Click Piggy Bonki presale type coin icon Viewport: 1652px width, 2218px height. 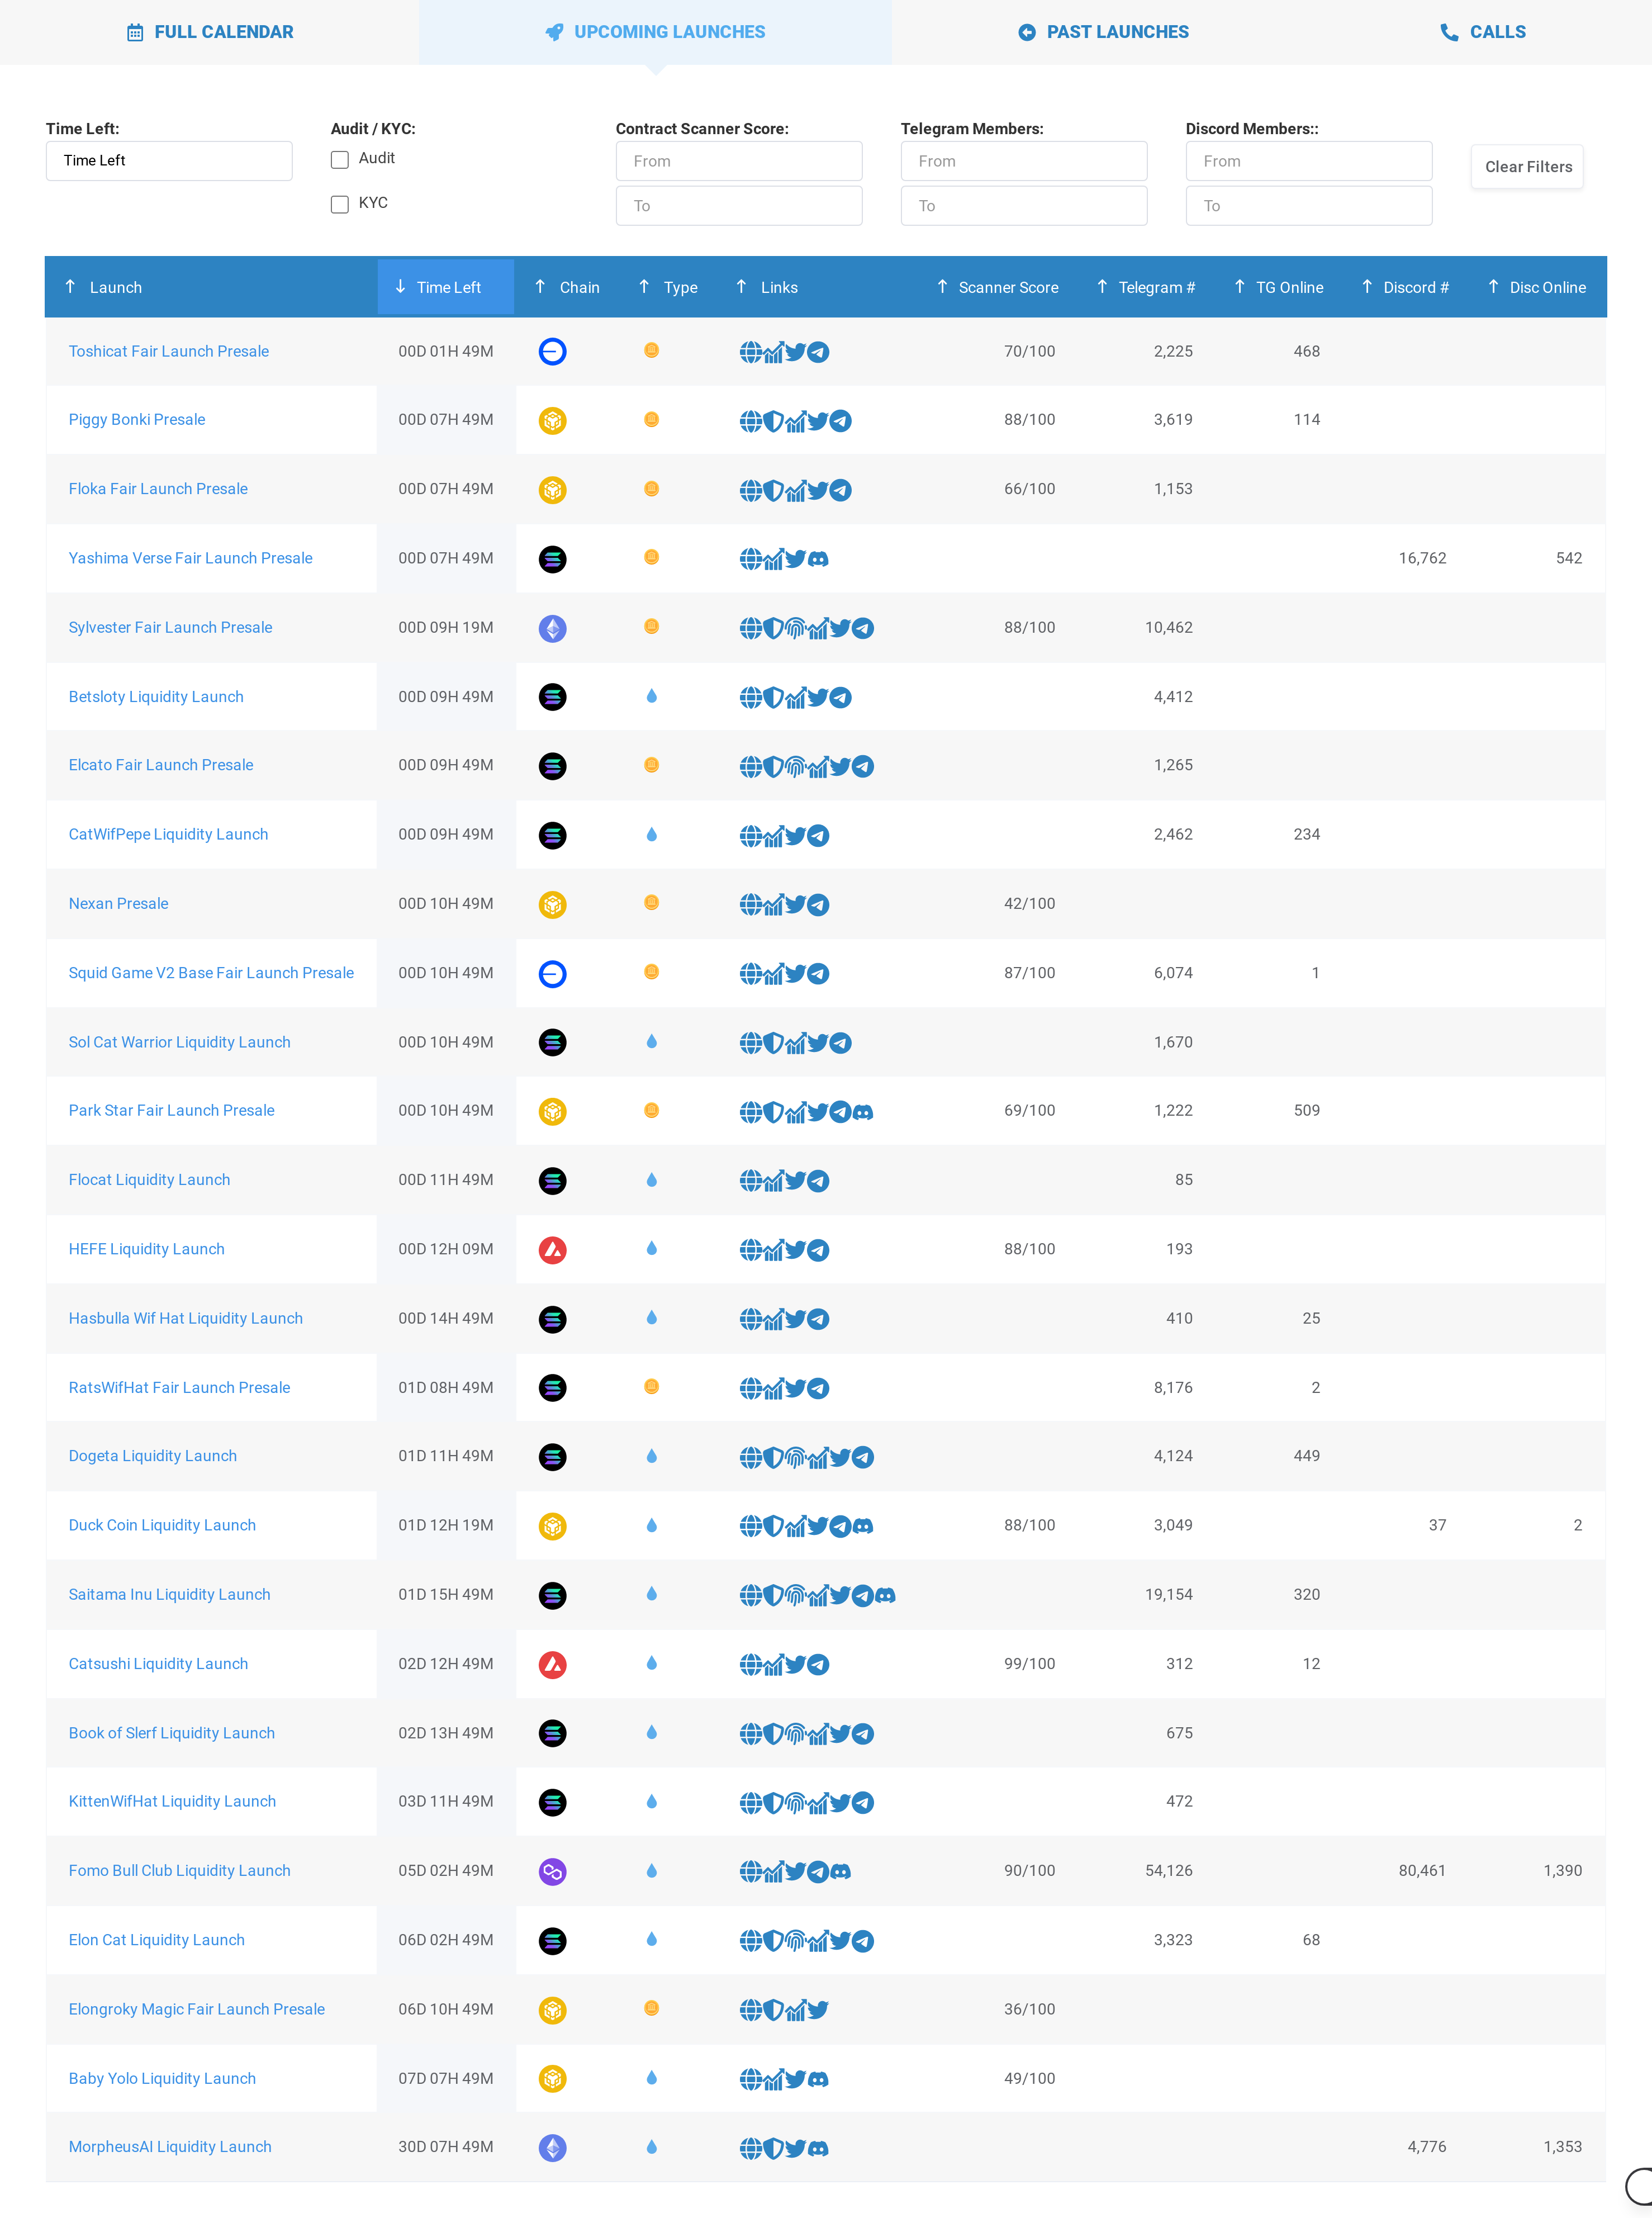pyautogui.click(x=651, y=419)
